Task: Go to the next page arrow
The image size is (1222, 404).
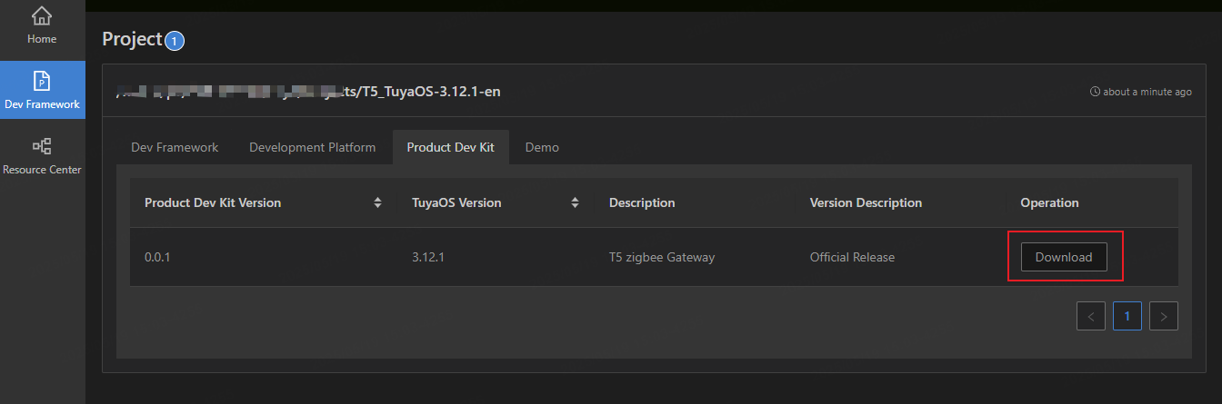Action: pyautogui.click(x=1164, y=316)
